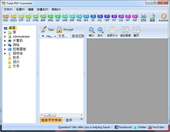Show more options with bottom chevron

[x=82, y=119]
